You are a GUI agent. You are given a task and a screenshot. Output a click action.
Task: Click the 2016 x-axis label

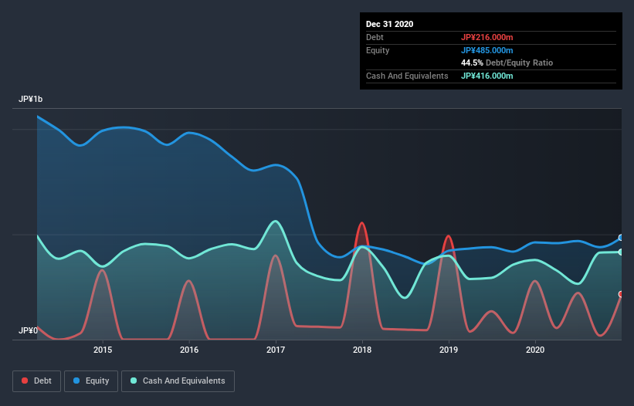point(189,350)
